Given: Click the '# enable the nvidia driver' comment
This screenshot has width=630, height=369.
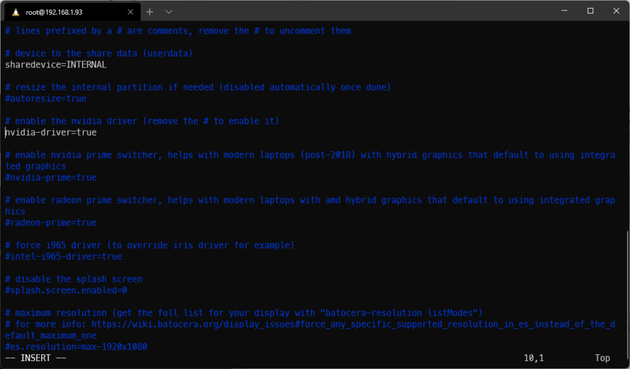Looking at the screenshot, I should coord(142,121).
